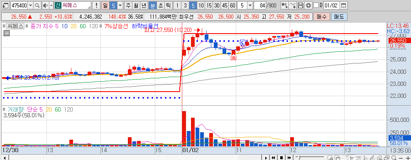
Task: Click the candle count field showing 84
Action: [260, 5]
